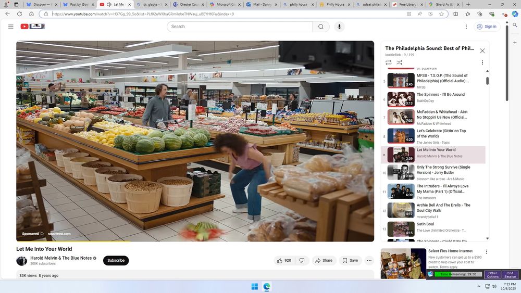
Task: Switch to the Girard Av tab
Action: [x=444, y=4]
